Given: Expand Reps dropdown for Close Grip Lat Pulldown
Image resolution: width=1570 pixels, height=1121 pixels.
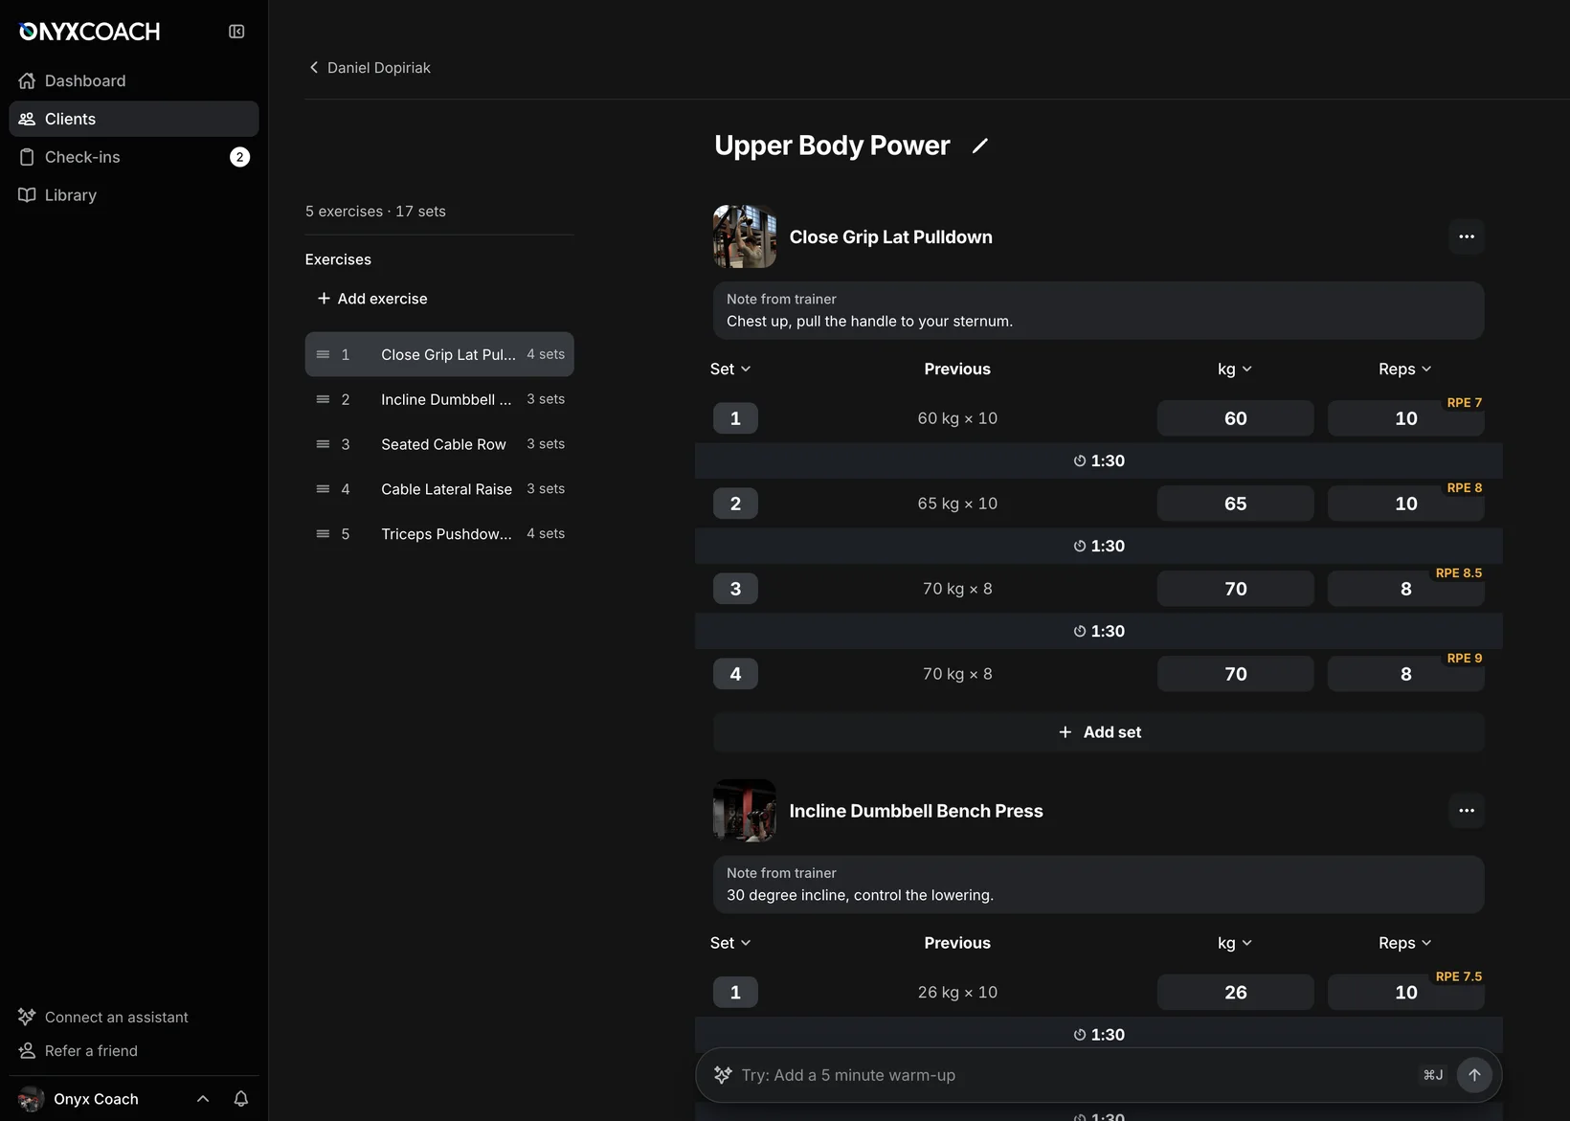Looking at the screenshot, I should tap(1405, 370).
